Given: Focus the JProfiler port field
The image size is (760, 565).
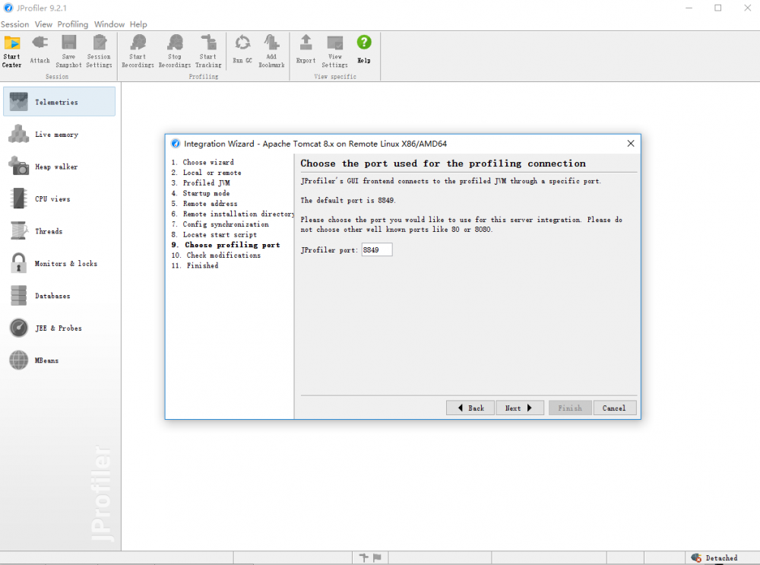Looking at the screenshot, I should click(x=377, y=249).
